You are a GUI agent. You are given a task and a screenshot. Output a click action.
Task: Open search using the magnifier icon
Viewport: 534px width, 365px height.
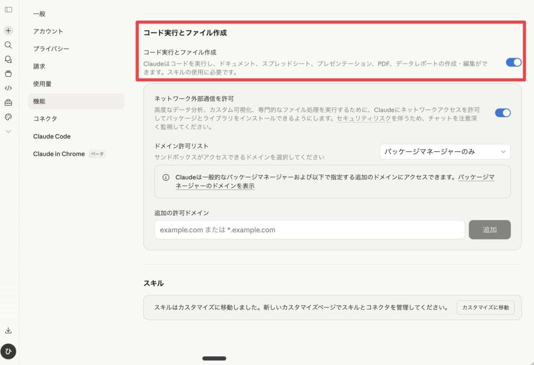coord(8,45)
